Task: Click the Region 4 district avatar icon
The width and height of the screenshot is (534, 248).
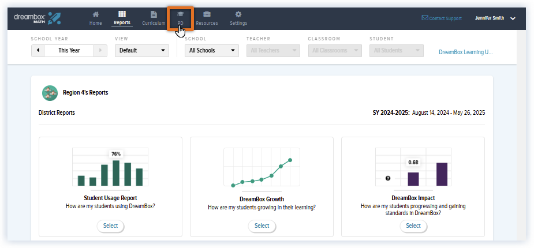Action: pos(50,93)
